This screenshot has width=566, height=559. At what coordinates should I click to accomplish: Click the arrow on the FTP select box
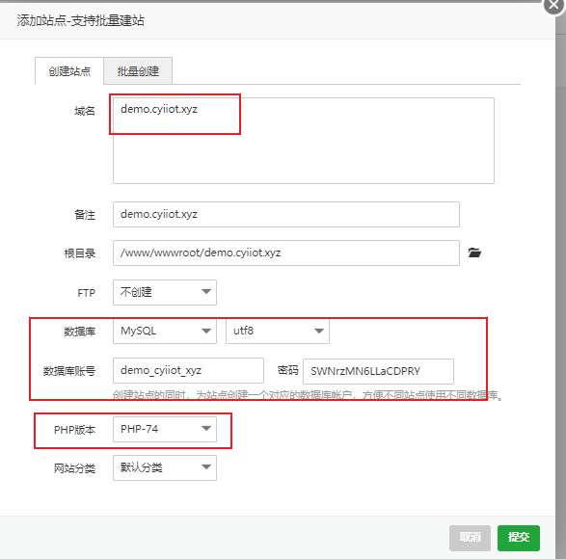[206, 292]
